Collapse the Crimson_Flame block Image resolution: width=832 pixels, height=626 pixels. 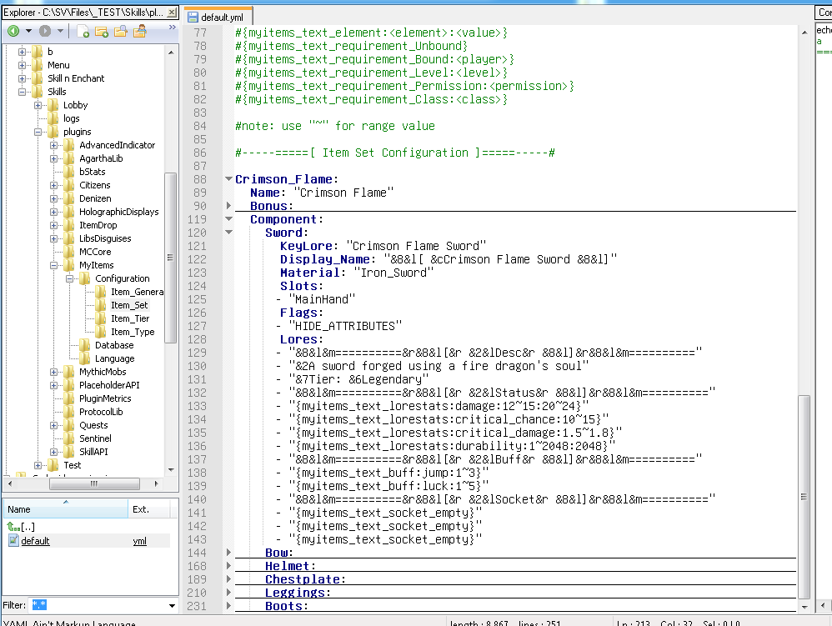coord(229,179)
